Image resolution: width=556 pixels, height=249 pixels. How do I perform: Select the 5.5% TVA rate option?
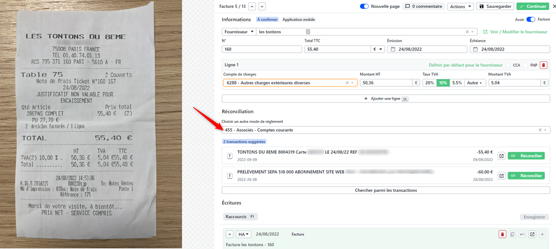457,83
